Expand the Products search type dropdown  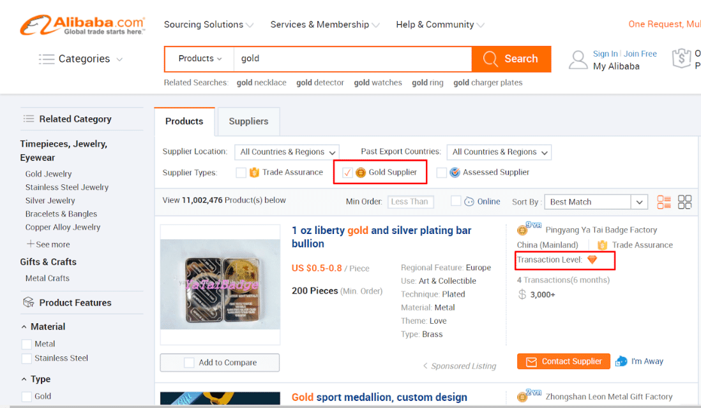pyautogui.click(x=200, y=59)
